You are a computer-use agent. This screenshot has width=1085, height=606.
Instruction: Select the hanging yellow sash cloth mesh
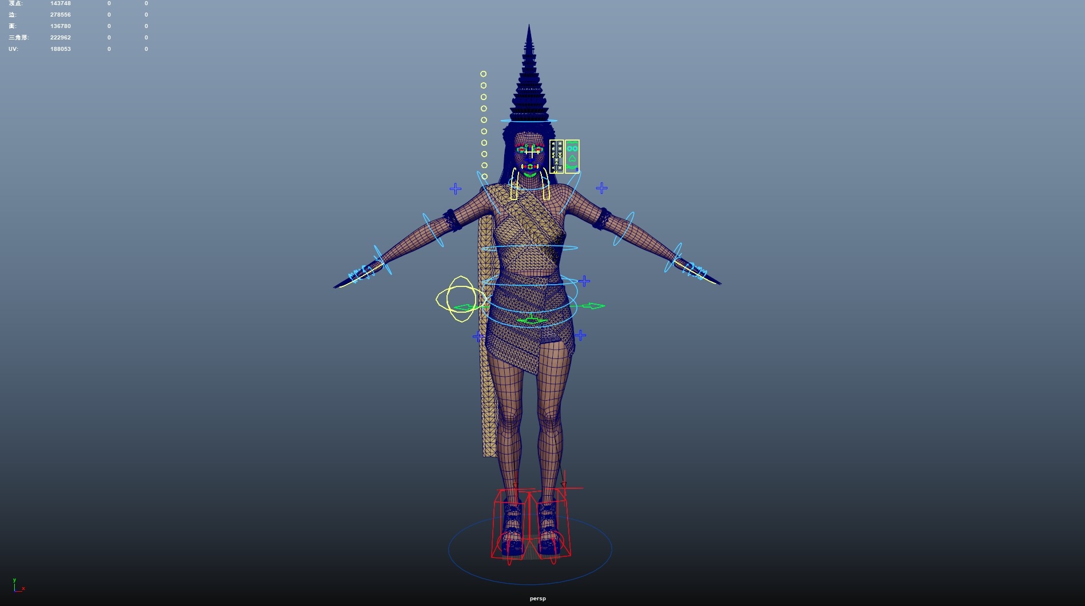488,372
